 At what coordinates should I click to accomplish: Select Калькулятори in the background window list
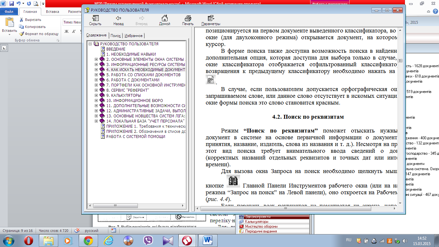tap(273, 222)
